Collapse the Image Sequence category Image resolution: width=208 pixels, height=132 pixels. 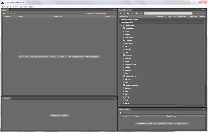point(122,85)
